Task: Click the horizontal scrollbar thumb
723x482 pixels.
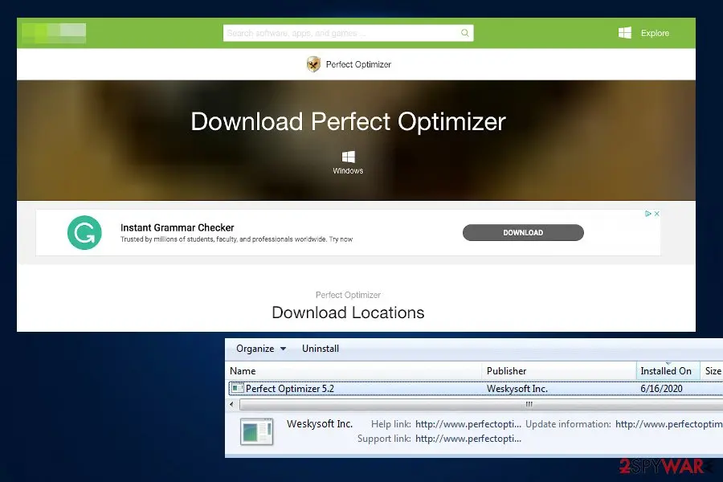Action: 481,405
